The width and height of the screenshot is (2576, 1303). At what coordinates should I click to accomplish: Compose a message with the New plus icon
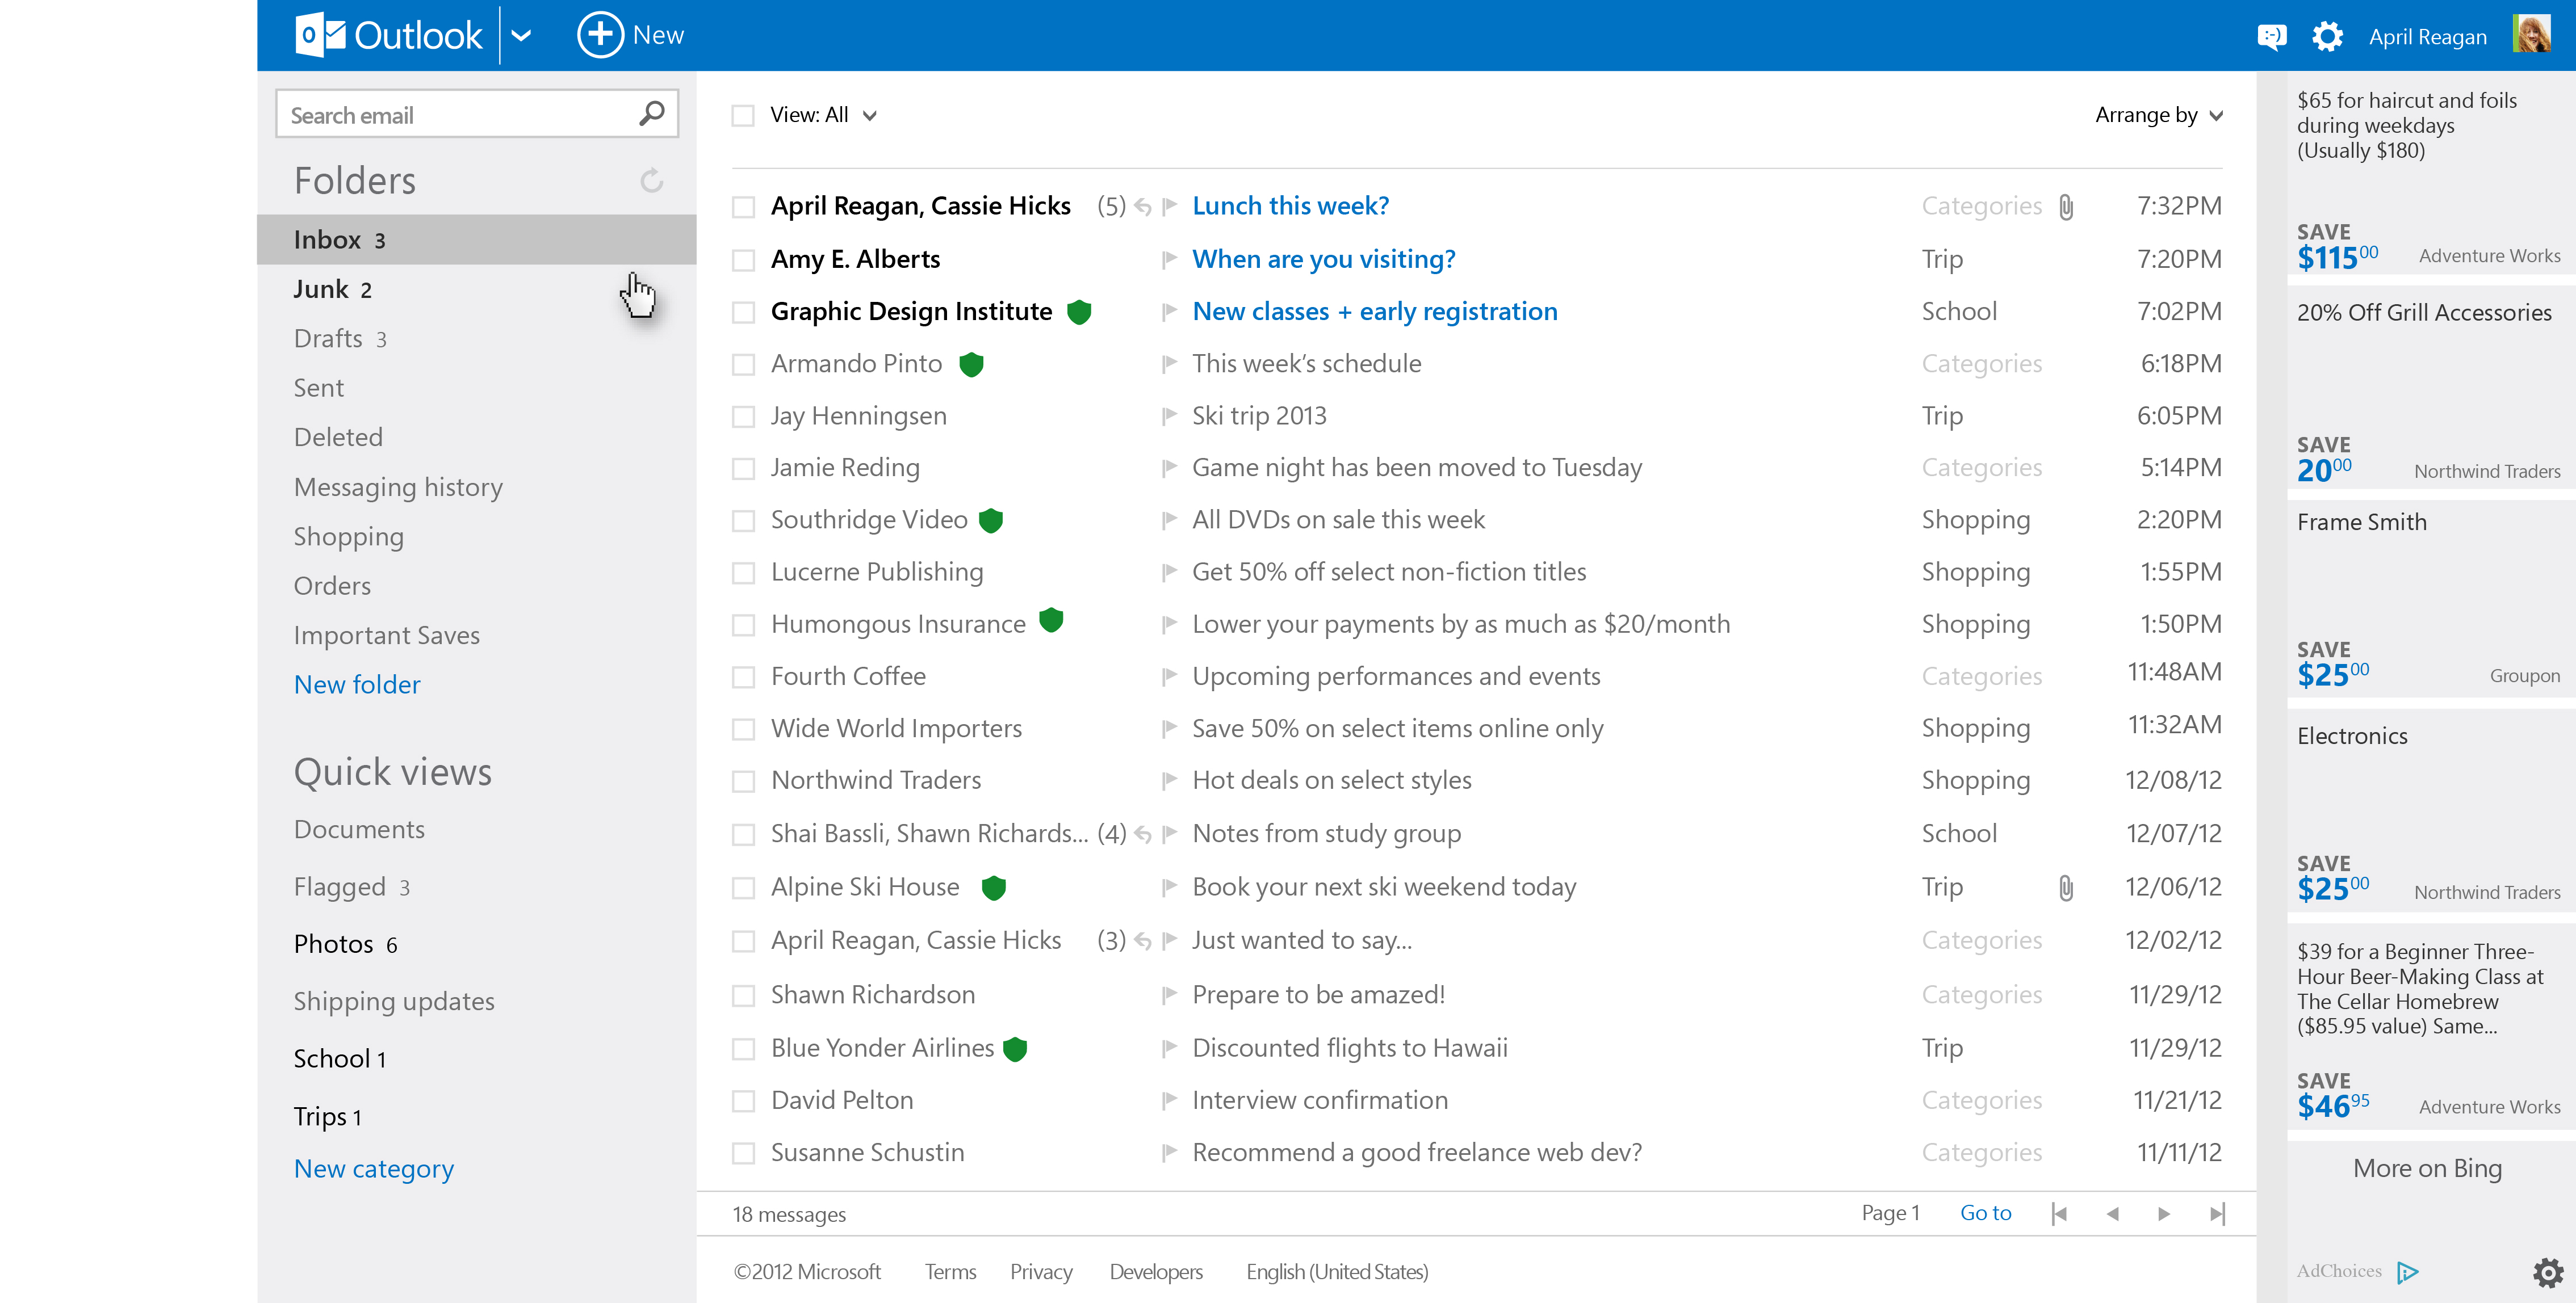599,34
